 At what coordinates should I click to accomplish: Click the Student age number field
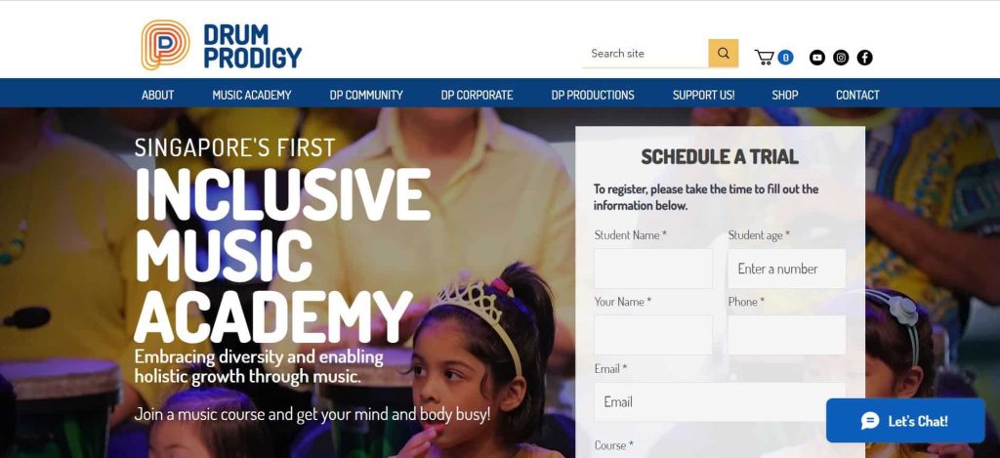pos(787,269)
